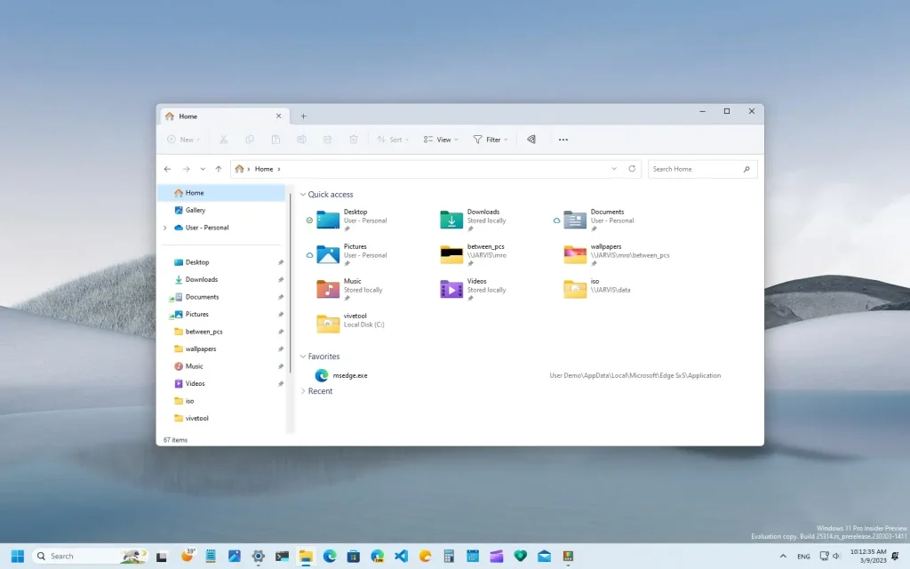910x569 pixels.
Task: Open recent locations dropdown near navigation arrows
Action: click(x=203, y=169)
